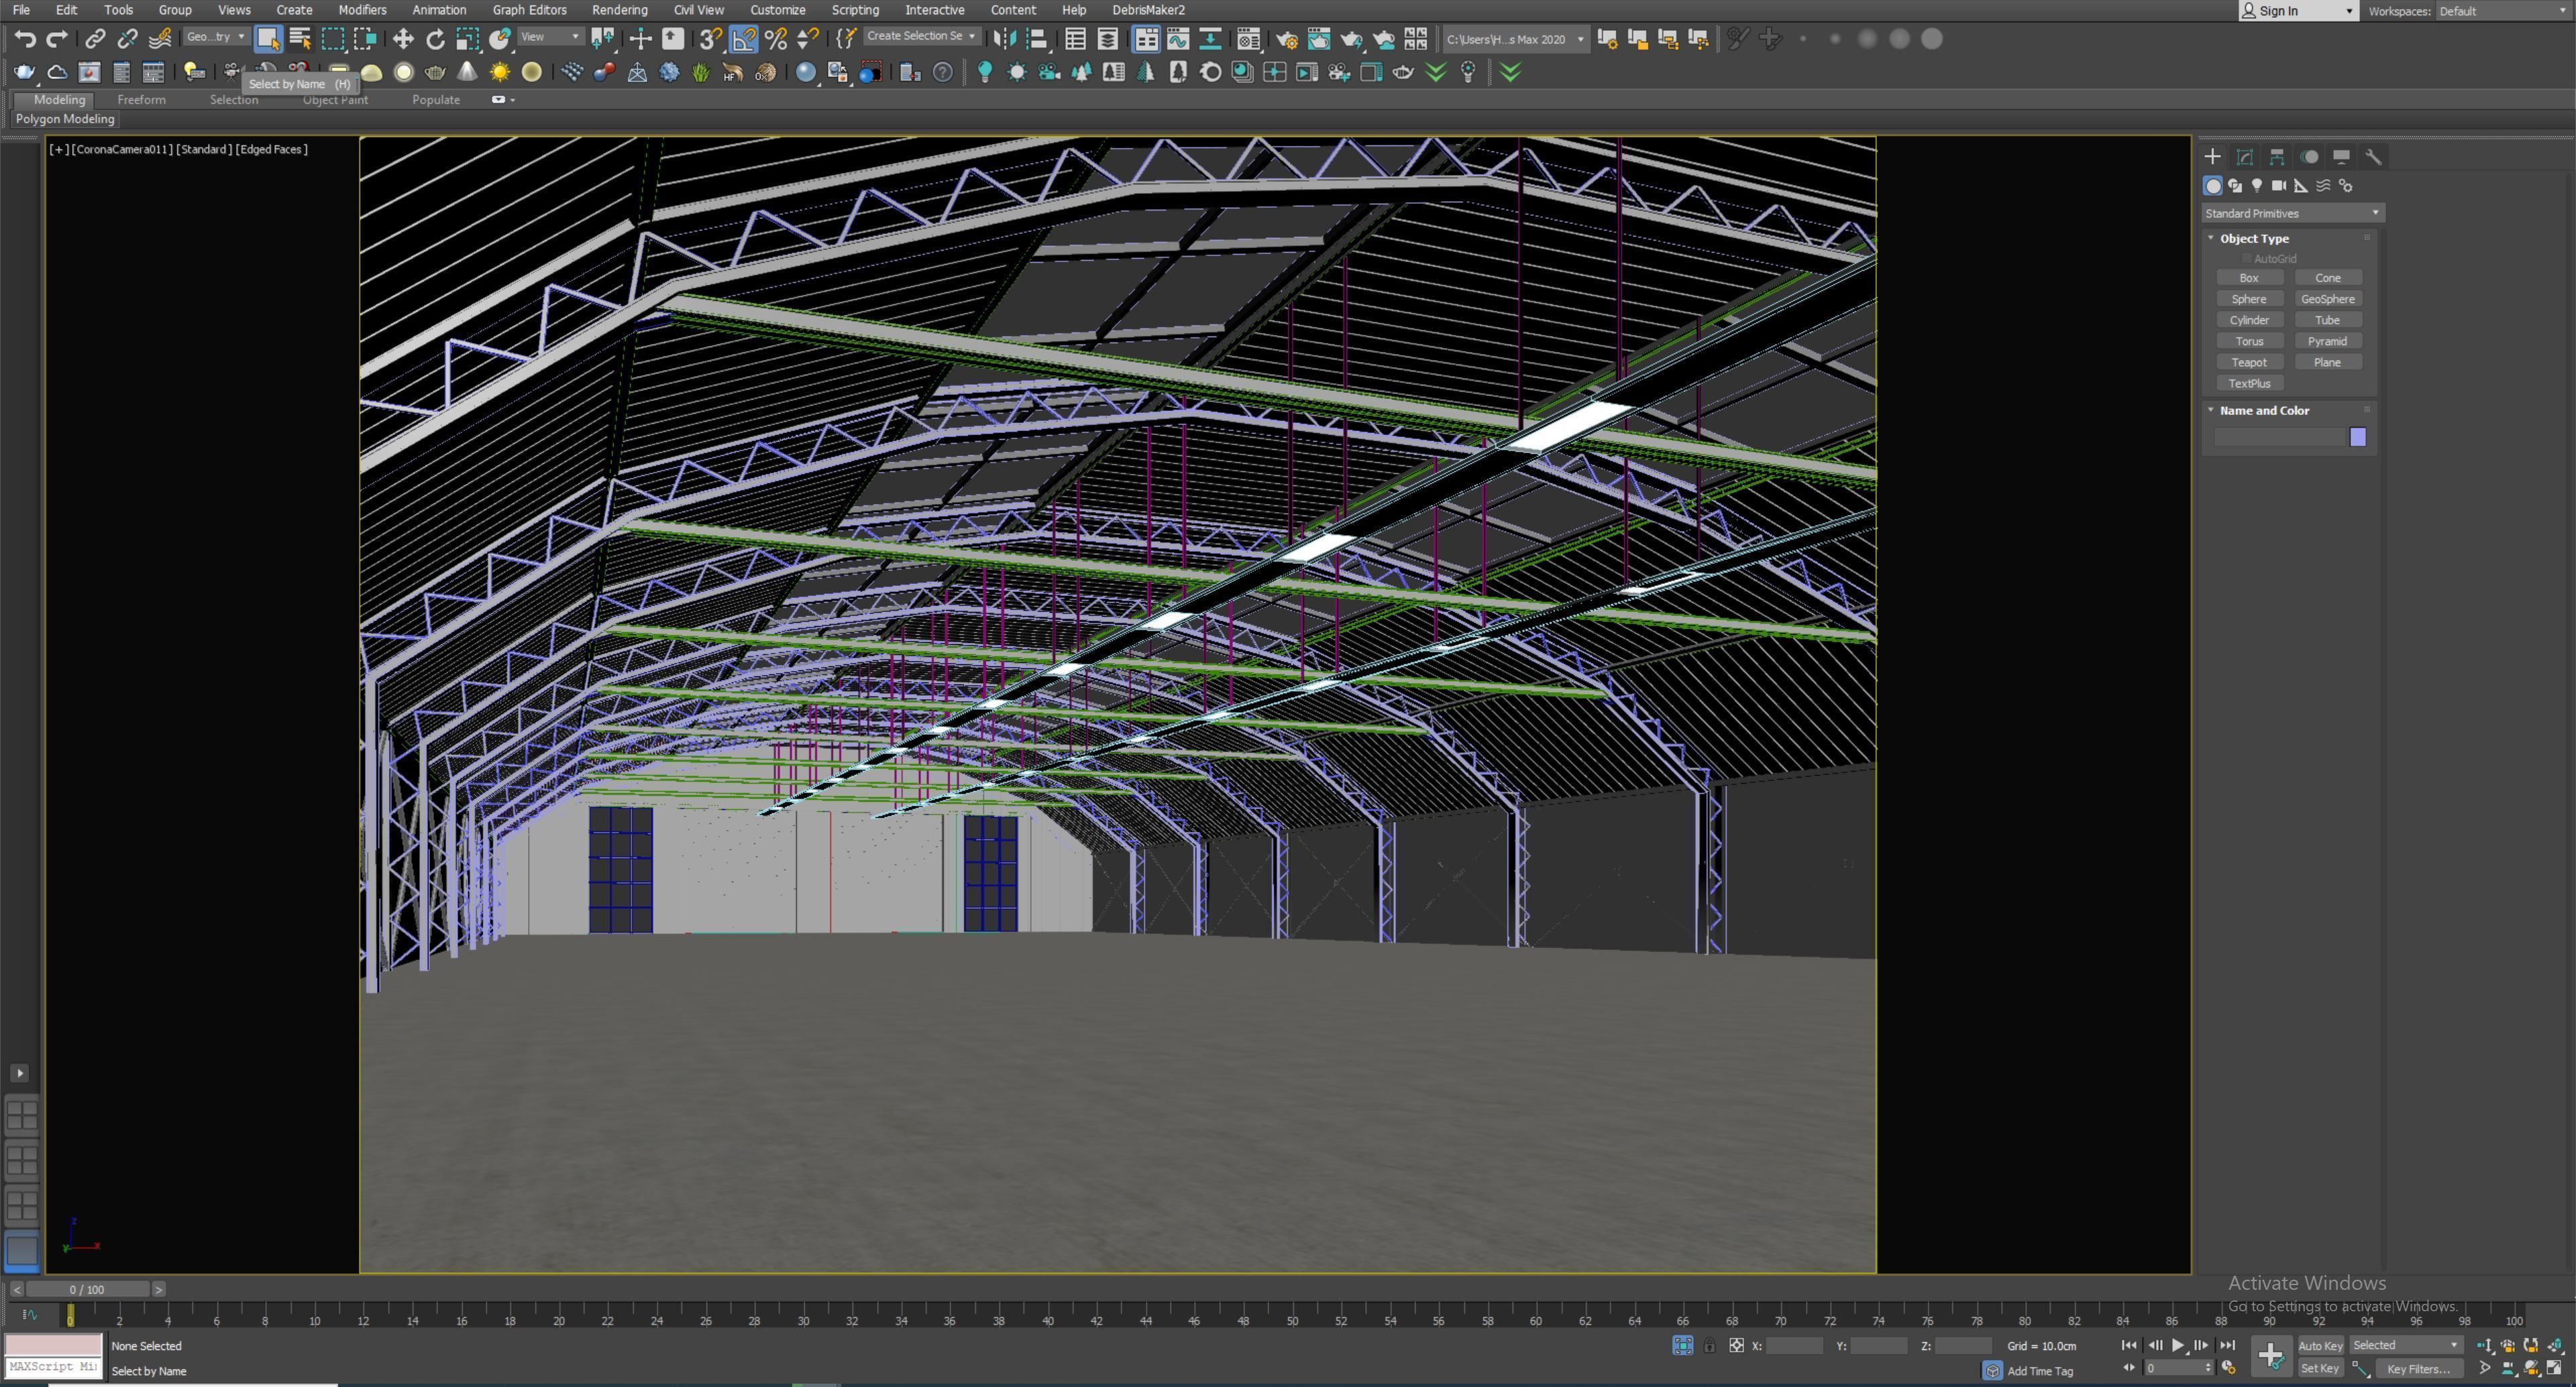Open the Utilities wrench panel icon
2576x1387 pixels.
[2373, 157]
